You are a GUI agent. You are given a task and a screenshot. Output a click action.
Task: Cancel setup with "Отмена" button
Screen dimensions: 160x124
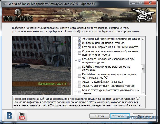[x=143, y=116]
